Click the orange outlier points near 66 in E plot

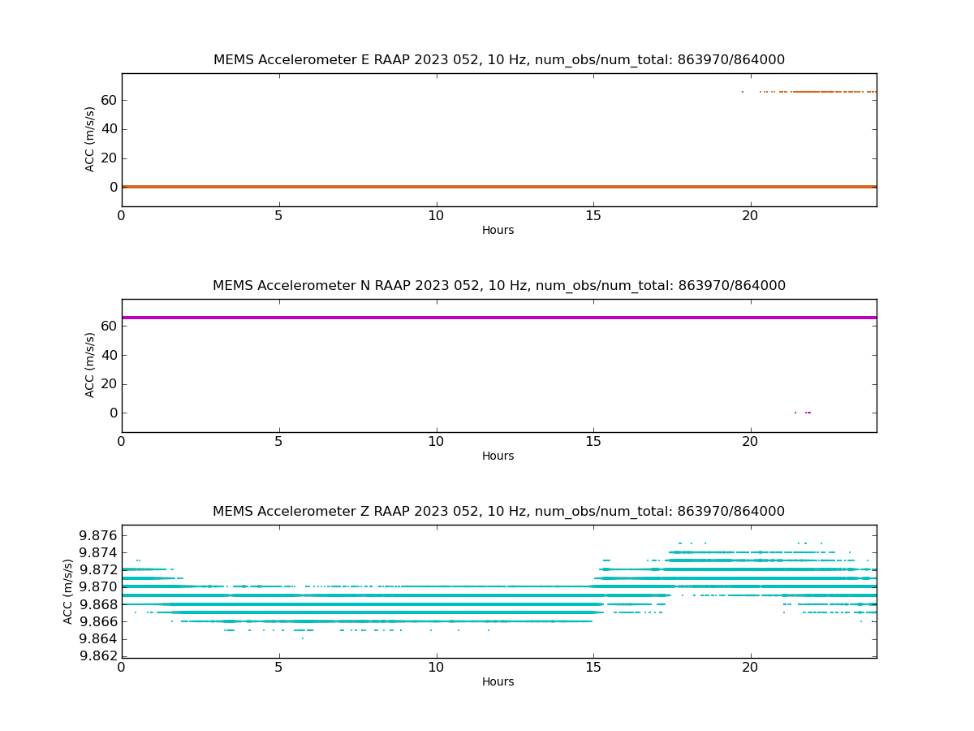tap(808, 92)
